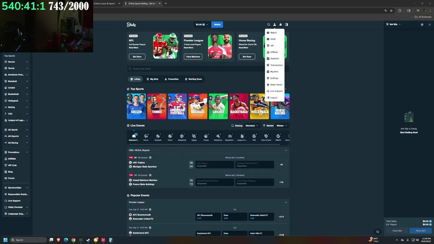
Task: Open the browser extensions puzzle icon
Action: pos(400,11)
